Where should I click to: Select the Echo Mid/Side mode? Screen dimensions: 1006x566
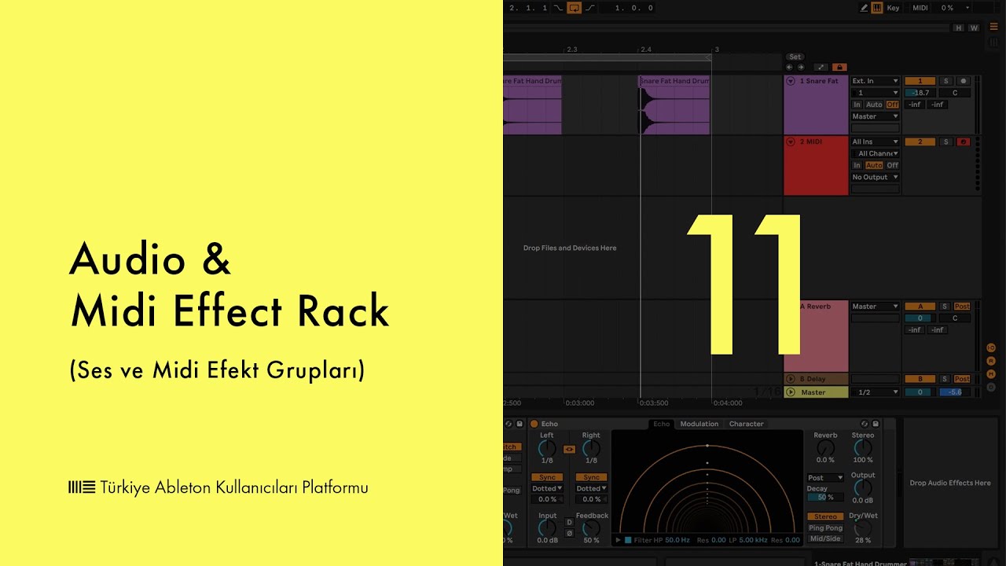point(825,538)
